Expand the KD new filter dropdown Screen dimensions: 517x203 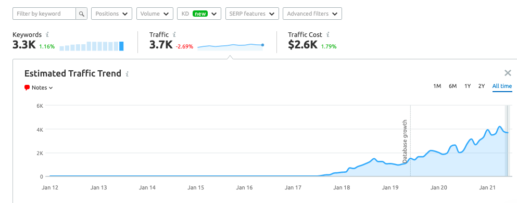[x=199, y=14]
